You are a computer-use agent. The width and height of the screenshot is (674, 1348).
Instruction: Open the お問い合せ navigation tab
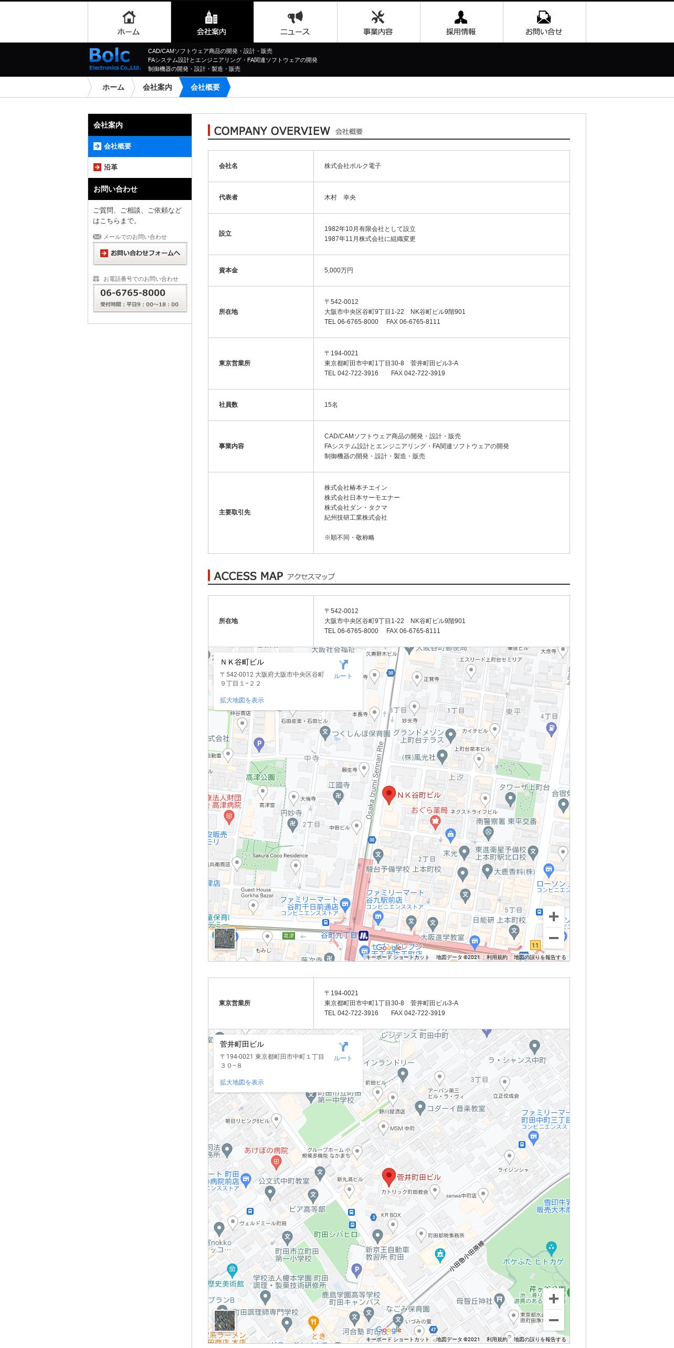544,22
